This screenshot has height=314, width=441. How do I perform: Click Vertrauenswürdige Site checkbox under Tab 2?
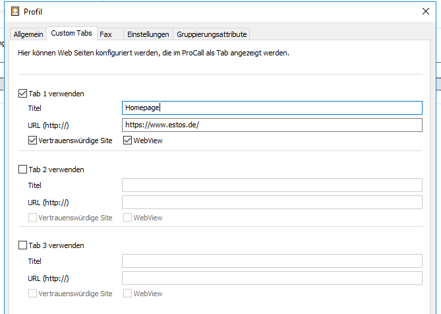click(x=33, y=218)
